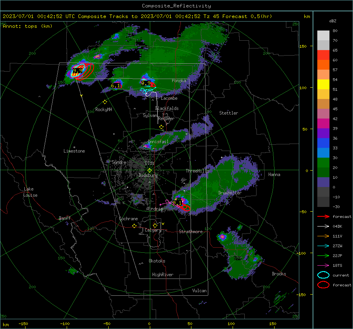Click the HighRiver label
This screenshot has width=353, height=329.
(x=163, y=275)
